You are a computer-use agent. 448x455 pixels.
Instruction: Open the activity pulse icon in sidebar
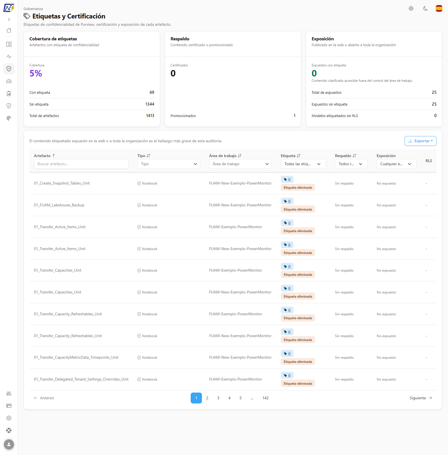pyautogui.click(x=9, y=57)
